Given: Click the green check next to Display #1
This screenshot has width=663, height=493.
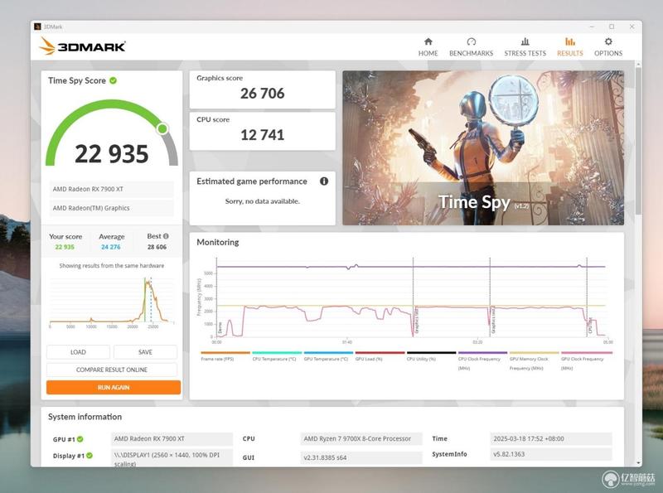Looking at the screenshot, I should [x=90, y=456].
